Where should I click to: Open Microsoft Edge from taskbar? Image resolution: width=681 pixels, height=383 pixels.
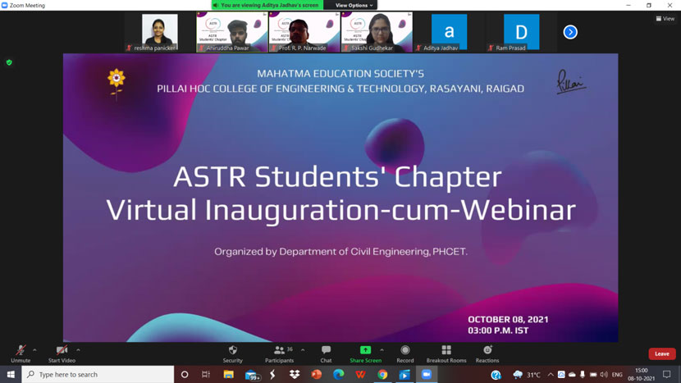[x=338, y=374]
